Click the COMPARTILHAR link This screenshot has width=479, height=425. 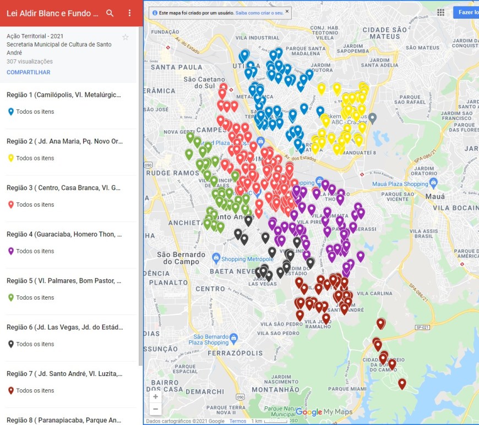(29, 73)
